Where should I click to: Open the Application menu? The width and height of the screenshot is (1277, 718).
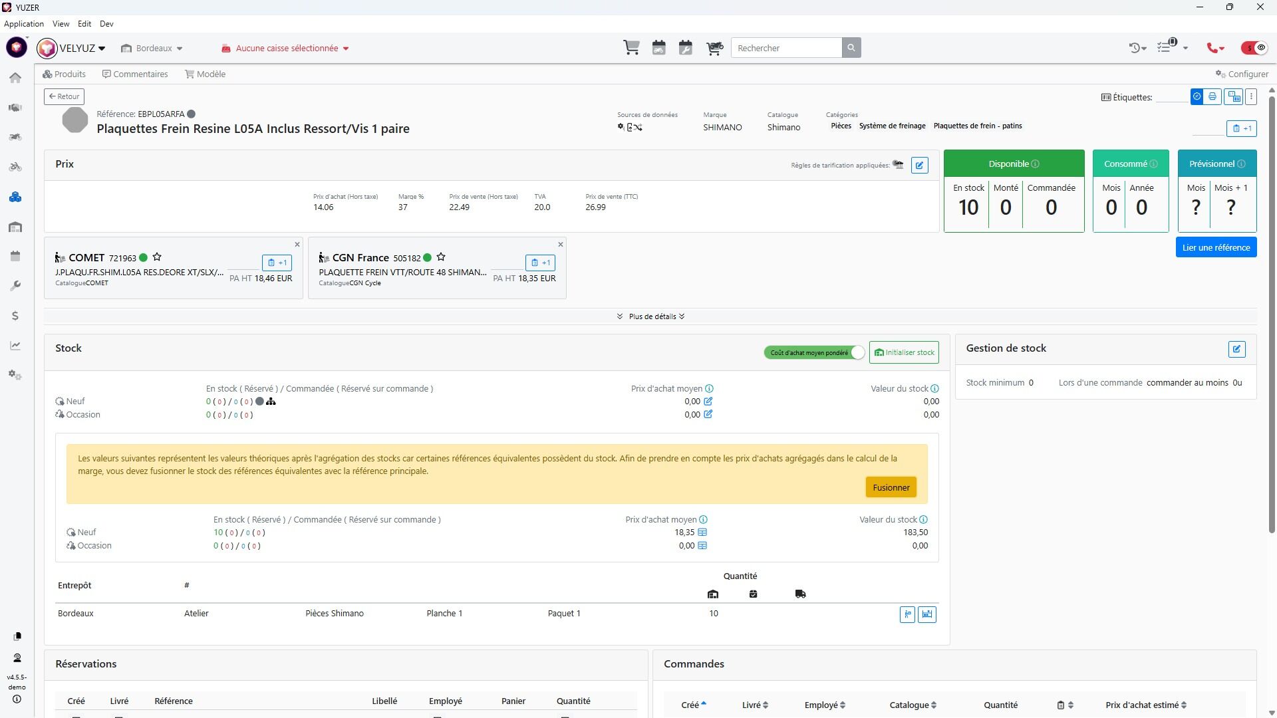(x=24, y=24)
